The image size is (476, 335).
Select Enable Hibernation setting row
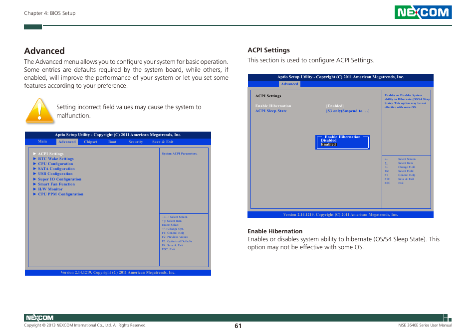pyautogui.click(x=273, y=106)
